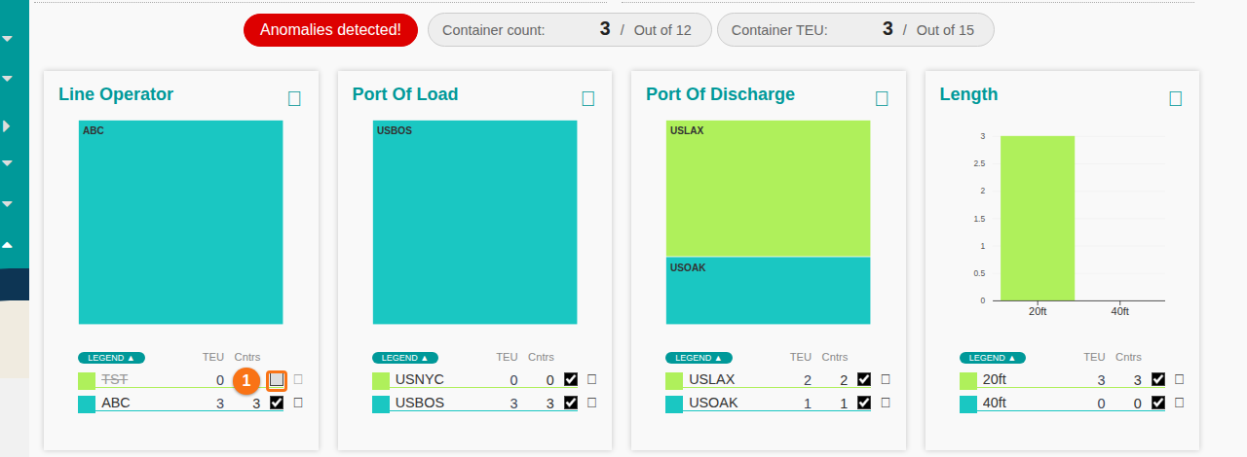Click the Port Of Discharge panel title
1247x457 pixels.
721,94
